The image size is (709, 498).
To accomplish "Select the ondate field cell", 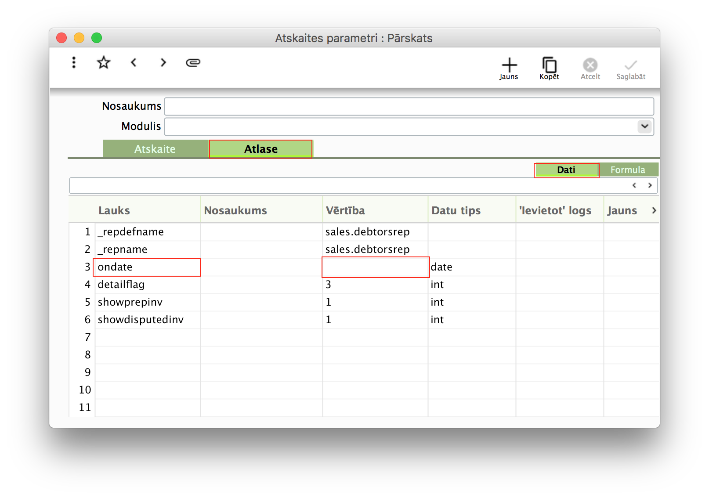I will [x=147, y=267].
